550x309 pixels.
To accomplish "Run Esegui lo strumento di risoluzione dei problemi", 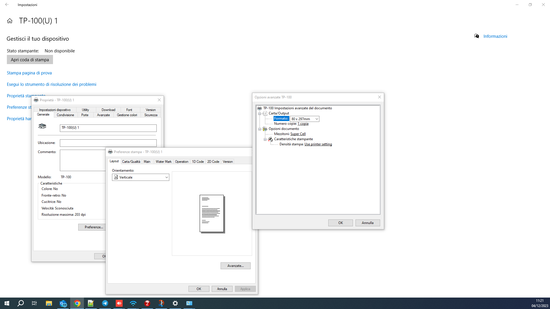I will [52, 84].
